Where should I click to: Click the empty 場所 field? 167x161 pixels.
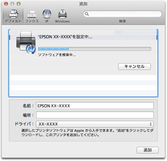(x=95, y=115)
